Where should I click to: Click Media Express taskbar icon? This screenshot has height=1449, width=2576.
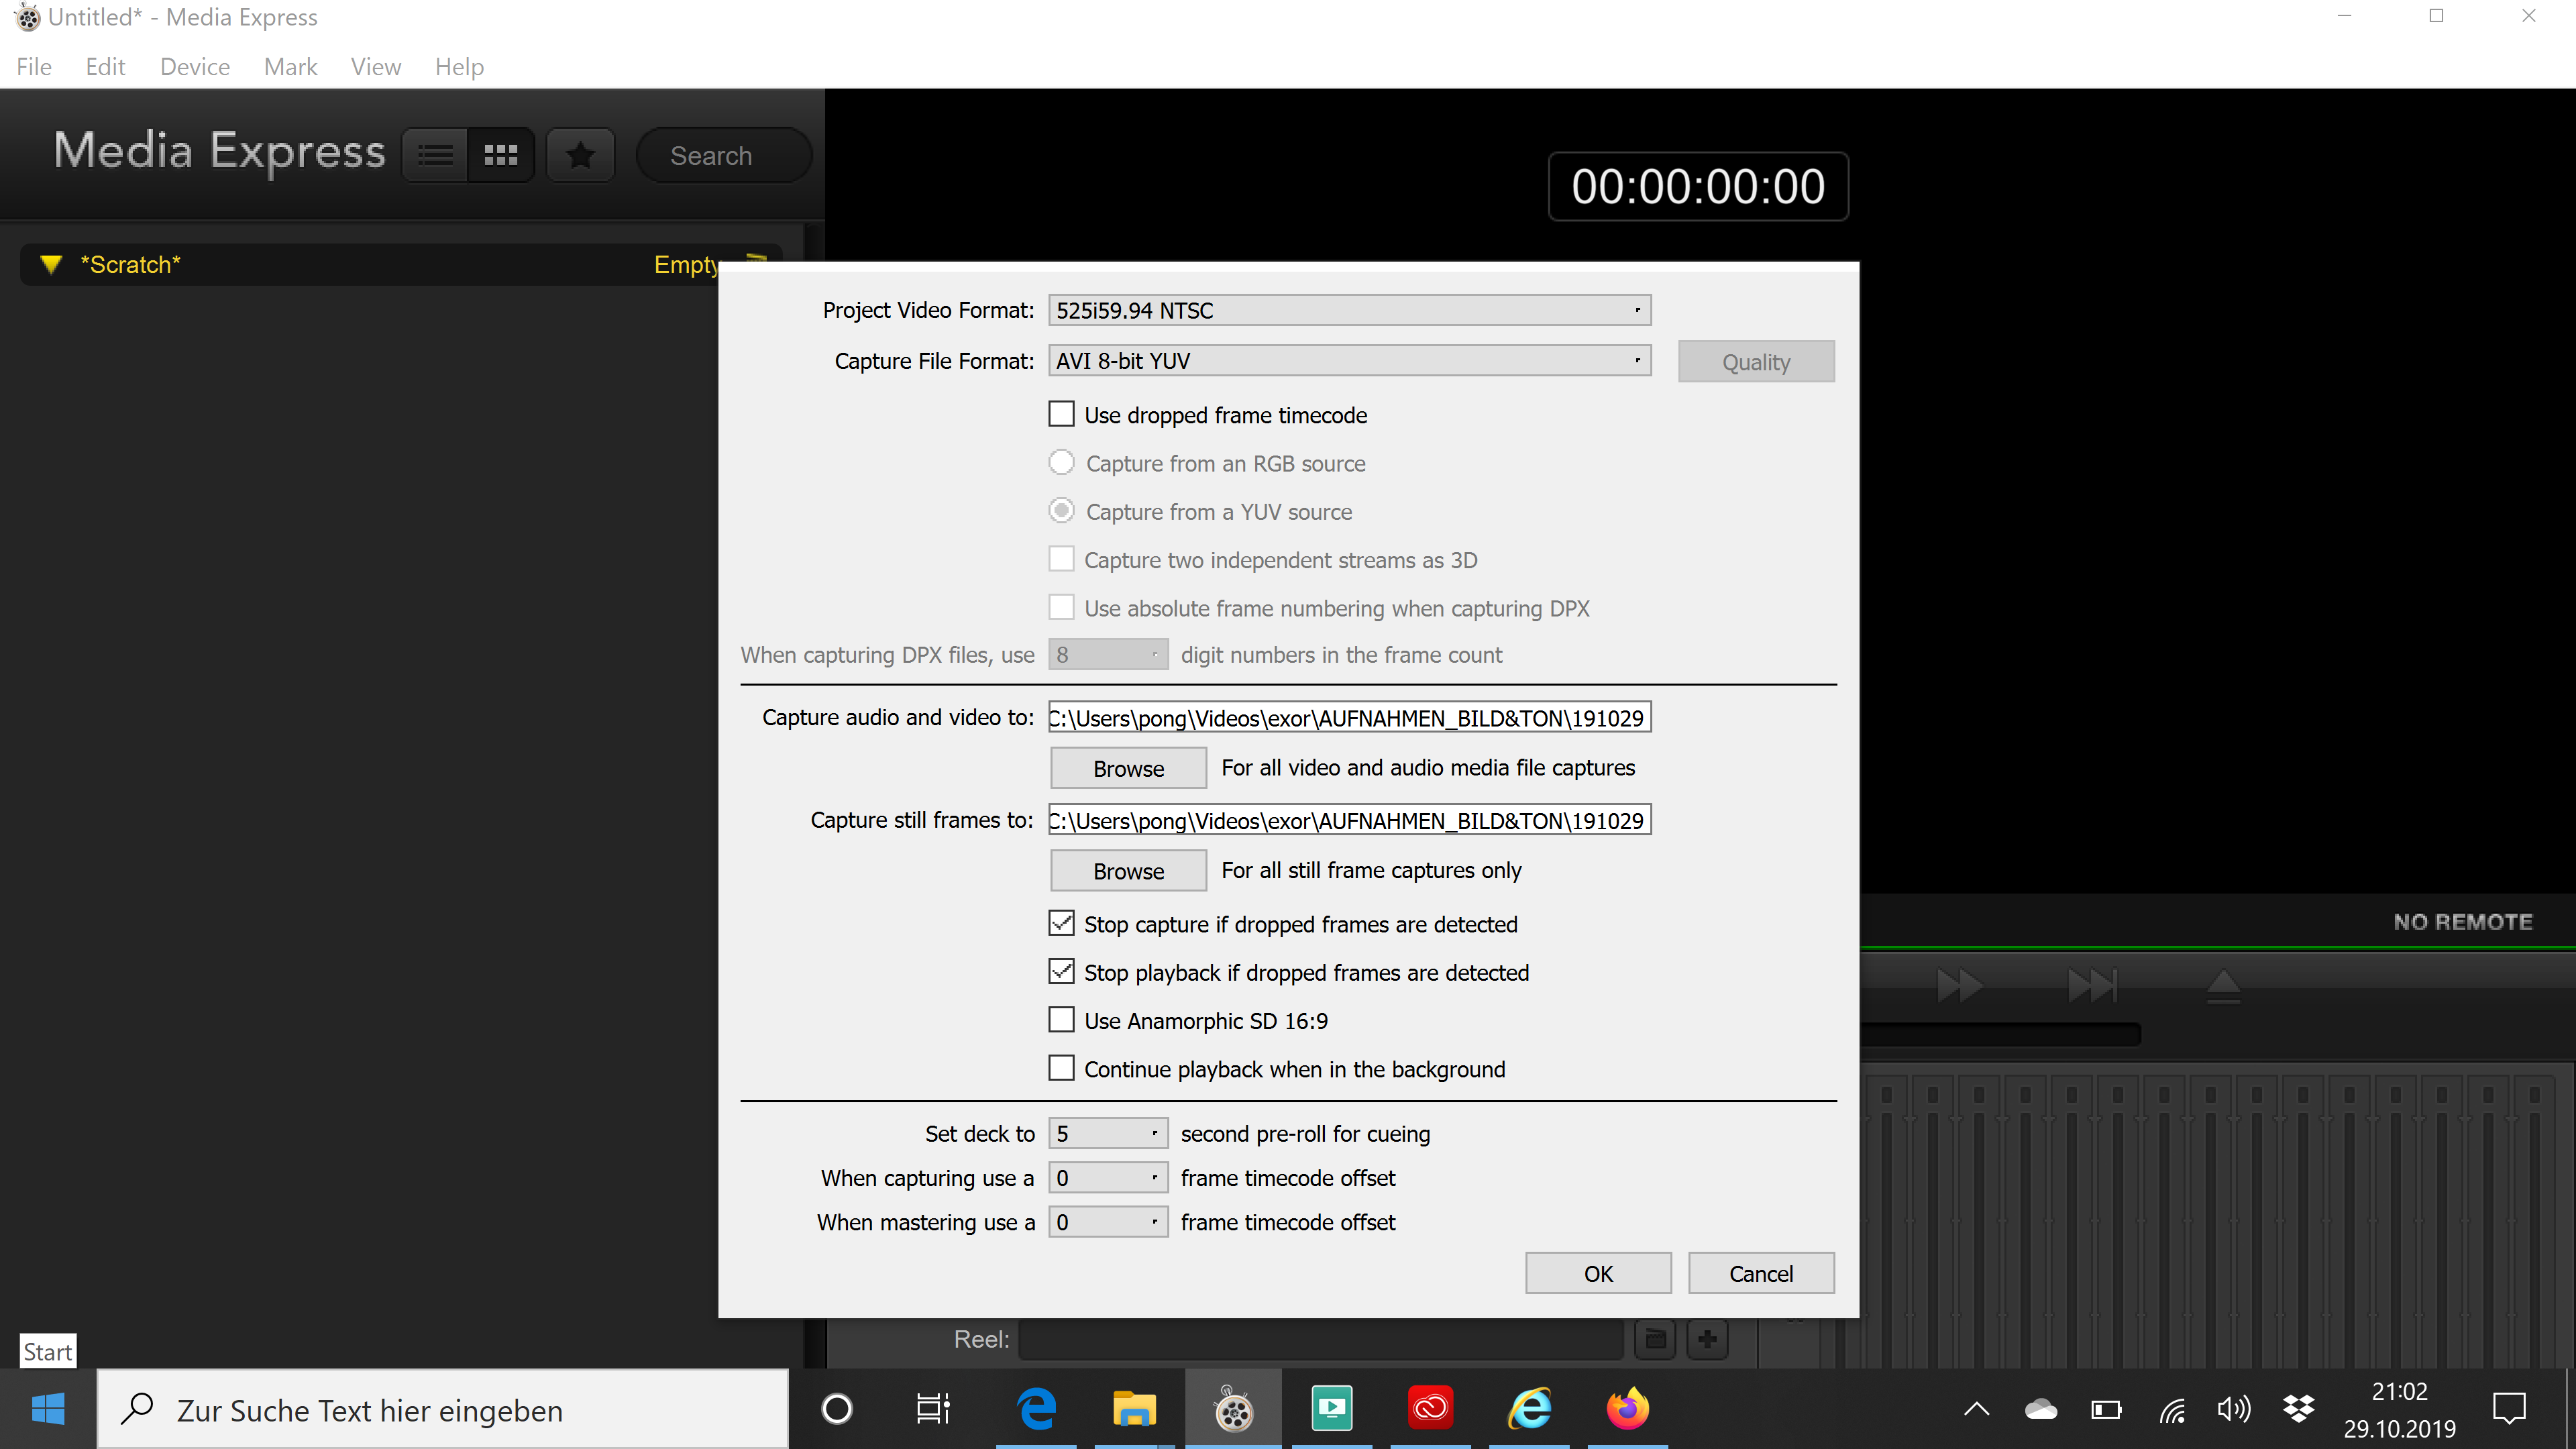coord(1234,1410)
